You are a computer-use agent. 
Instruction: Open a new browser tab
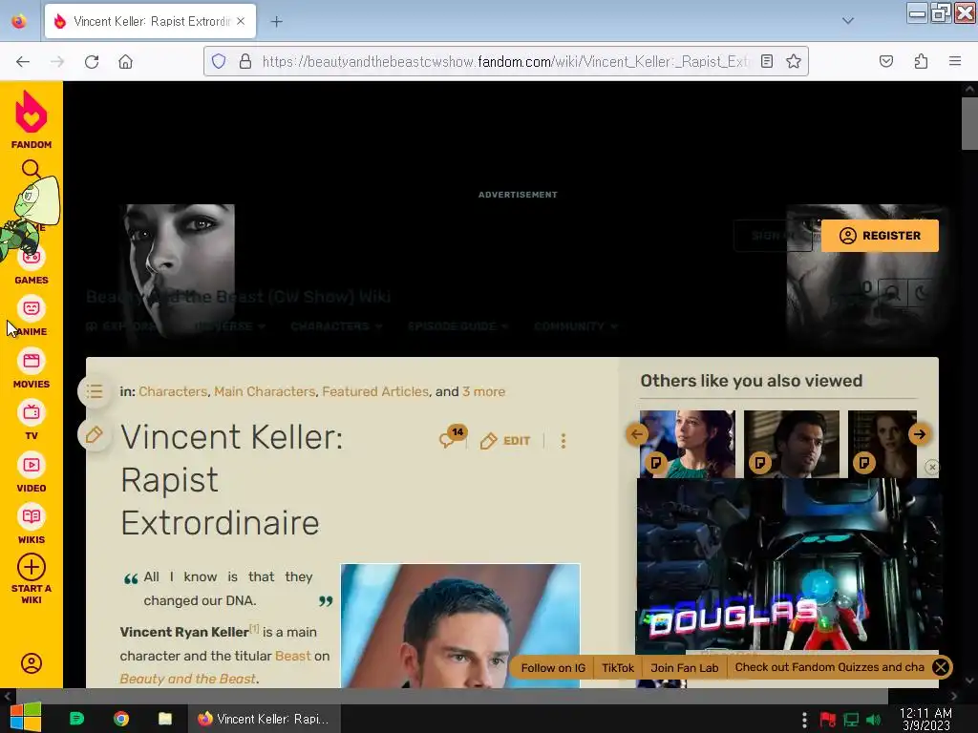[x=276, y=21]
